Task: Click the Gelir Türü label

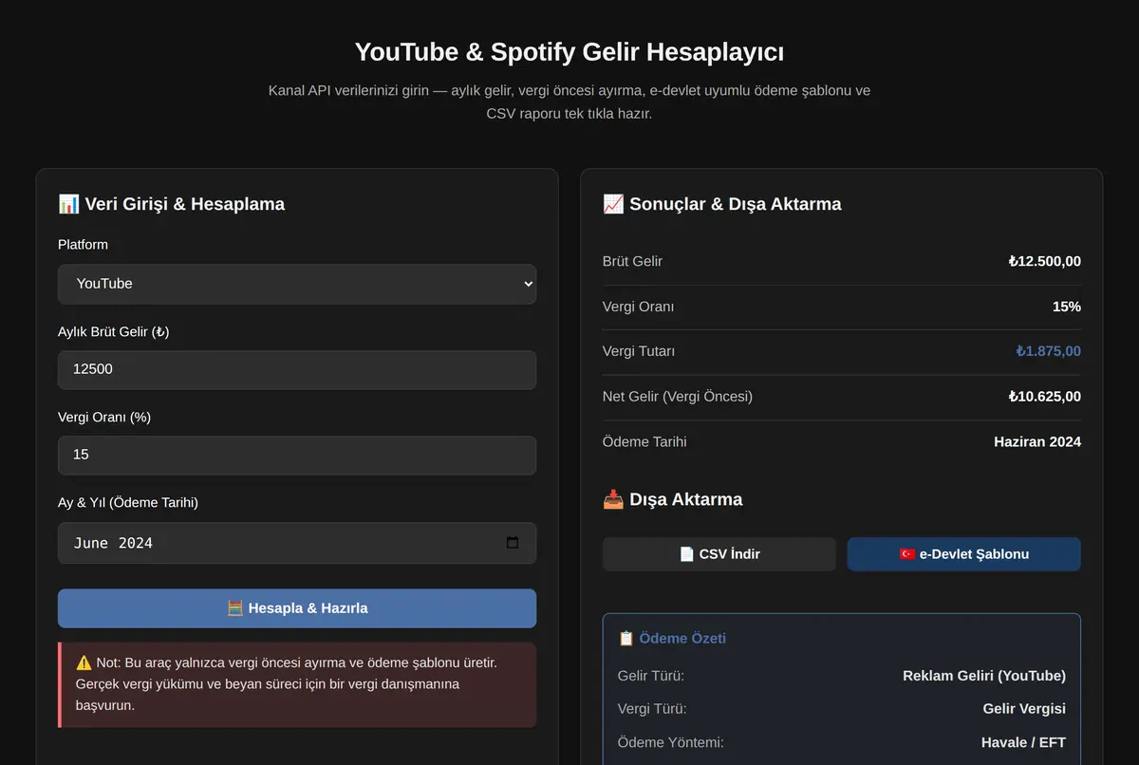Action: (x=651, y=676)
